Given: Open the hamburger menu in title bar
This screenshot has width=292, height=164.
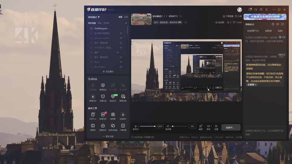Looking at the screenshot, I should [266, 9].
